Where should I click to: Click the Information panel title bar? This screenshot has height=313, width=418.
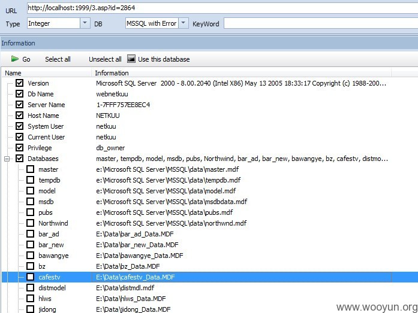(209, 43)
